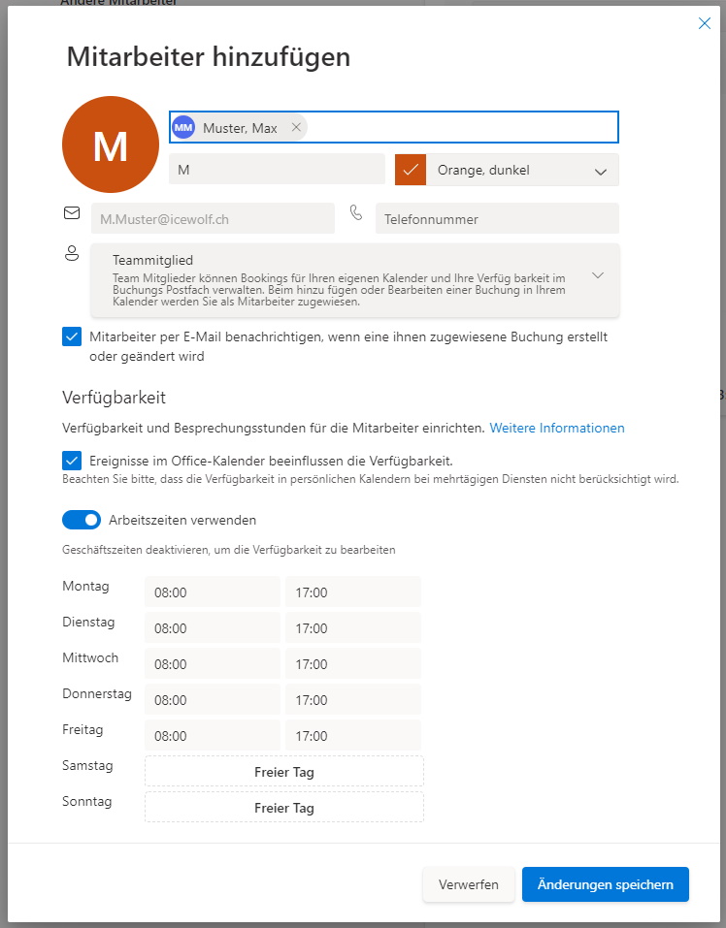The image size is (726, 928).
Task: Uncheck Ereignisse im Office-Kalender checkbox
Action: tap(72, 461)
